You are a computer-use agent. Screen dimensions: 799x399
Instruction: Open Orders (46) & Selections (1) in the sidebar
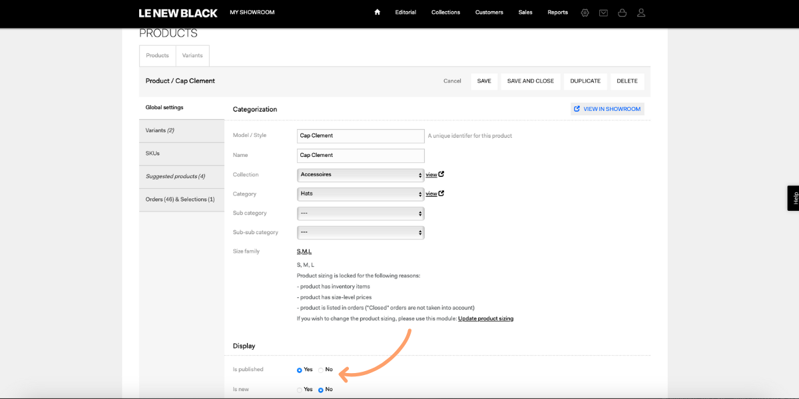(182, 199)
